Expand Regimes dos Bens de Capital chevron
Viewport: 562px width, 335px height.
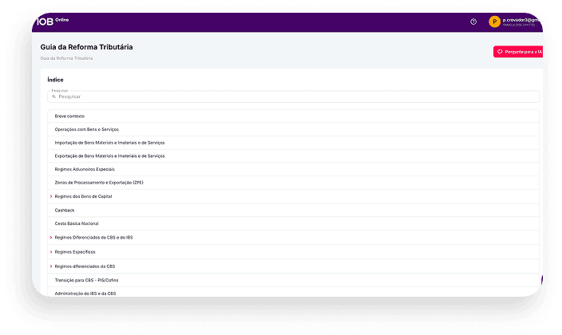[x=51, y=196]
